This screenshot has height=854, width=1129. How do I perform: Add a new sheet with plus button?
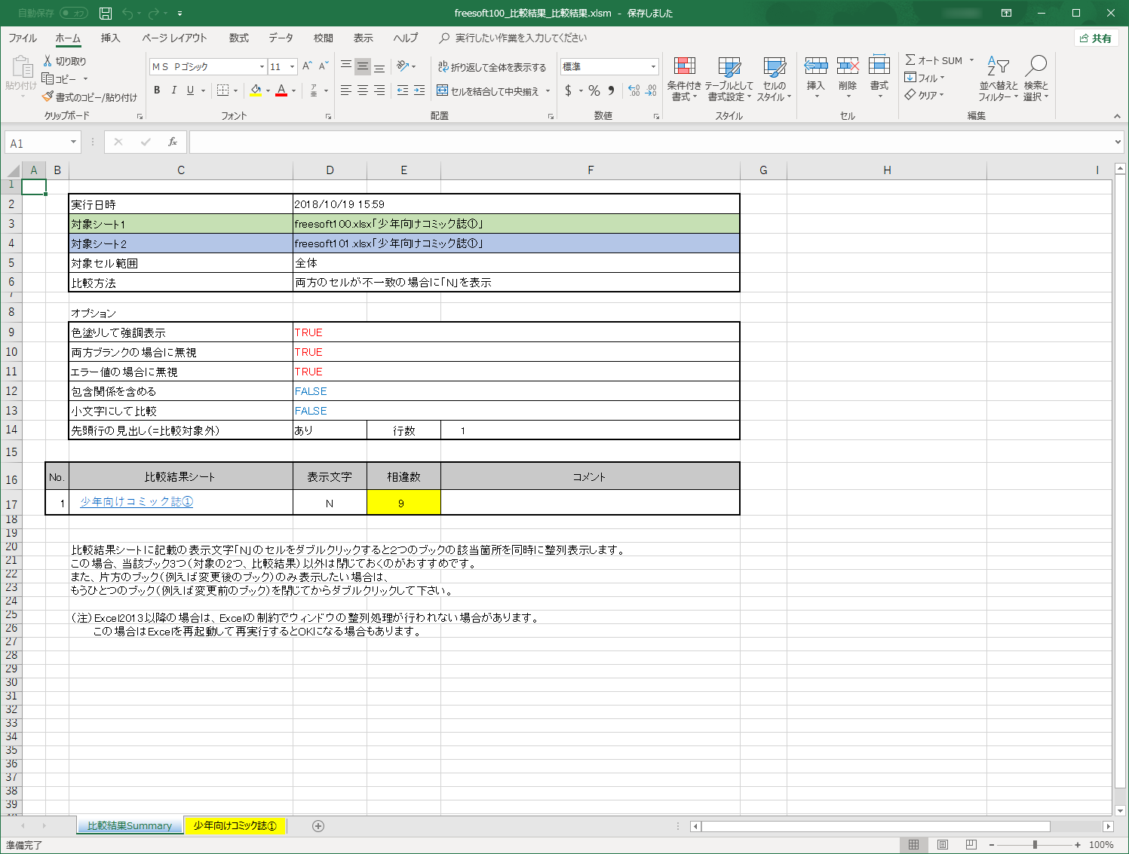click(318, 826)
